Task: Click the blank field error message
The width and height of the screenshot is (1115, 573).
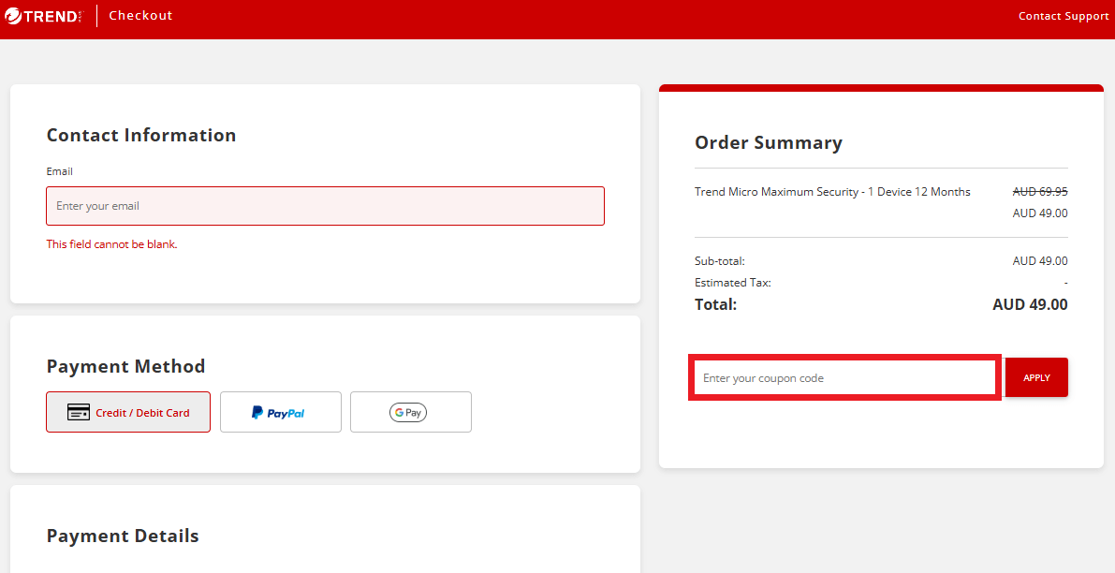Action: pos(111,243)
